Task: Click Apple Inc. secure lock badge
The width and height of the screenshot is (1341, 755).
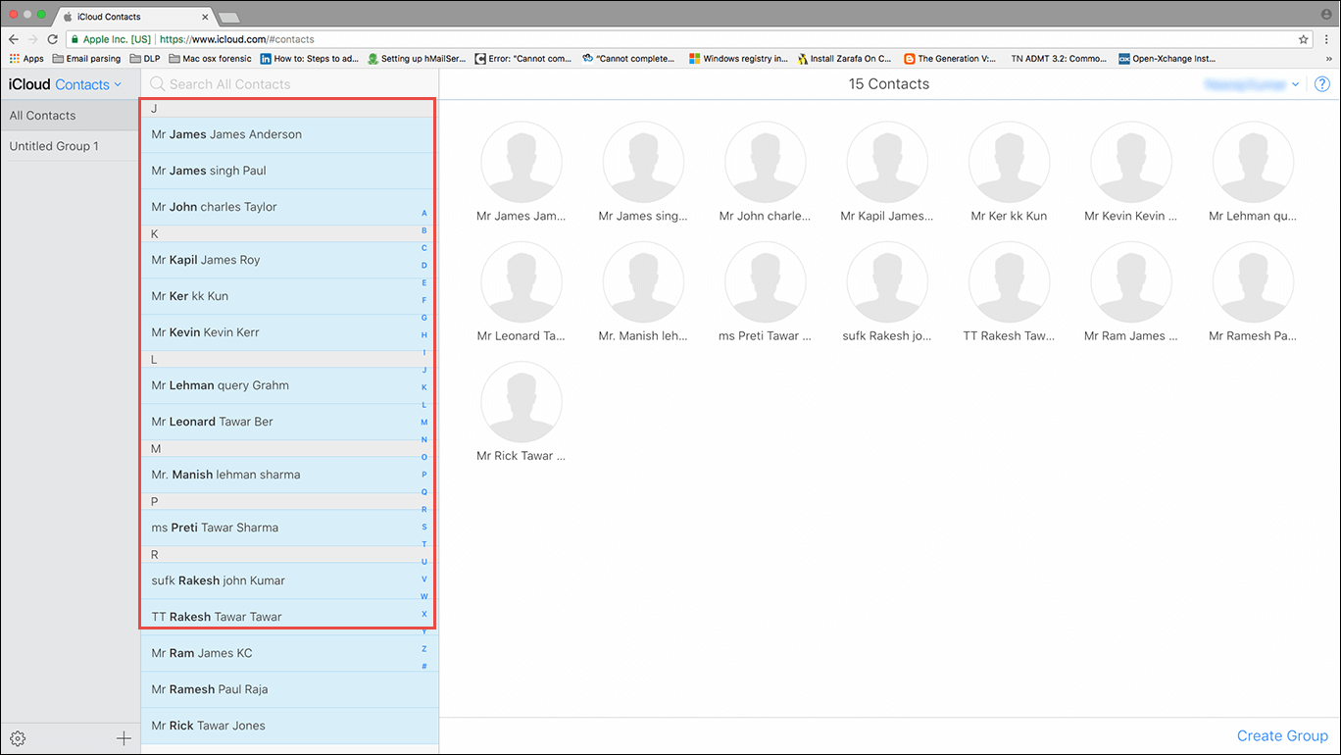Action: click(111, 39)
